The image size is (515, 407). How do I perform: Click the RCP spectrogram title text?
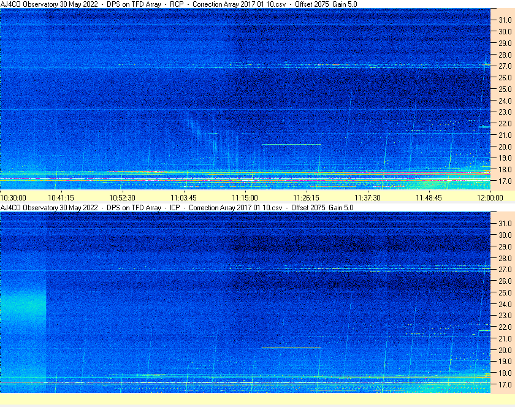178,4
